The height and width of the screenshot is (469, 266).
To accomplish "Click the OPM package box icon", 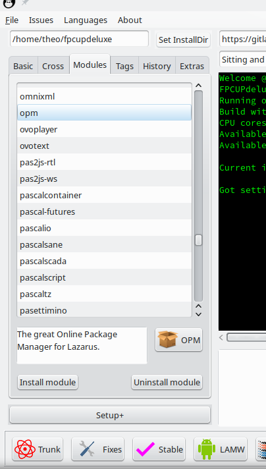I will (168, 339).
